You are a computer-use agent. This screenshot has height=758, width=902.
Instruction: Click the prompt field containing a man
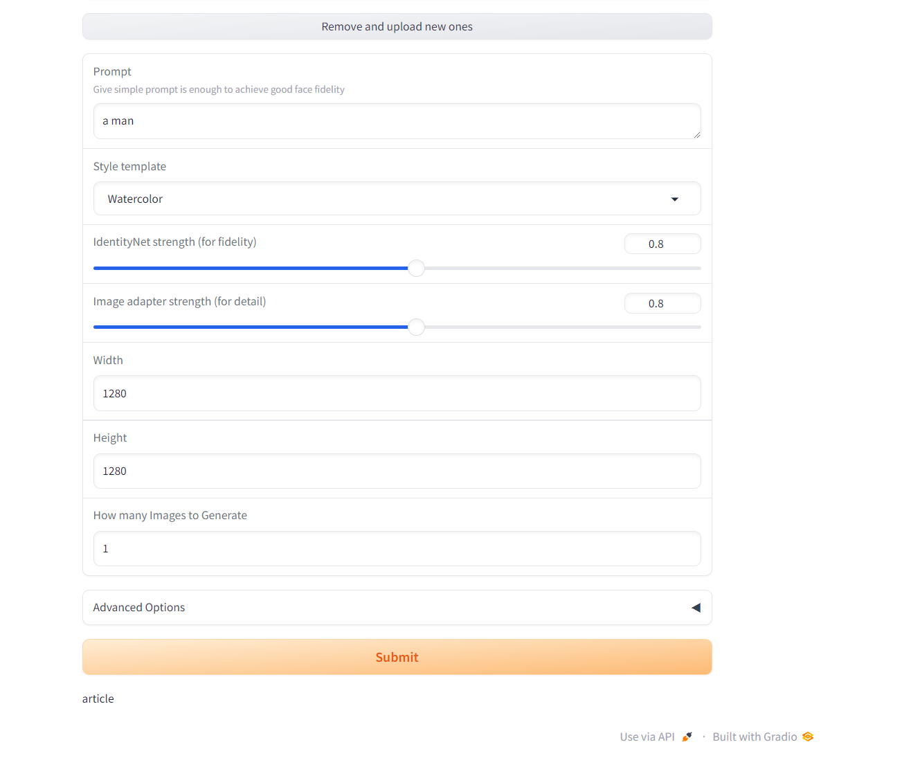pyautogui.click(x=397, y=120)
